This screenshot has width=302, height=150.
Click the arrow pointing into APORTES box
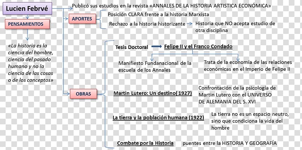pos(66,18)
